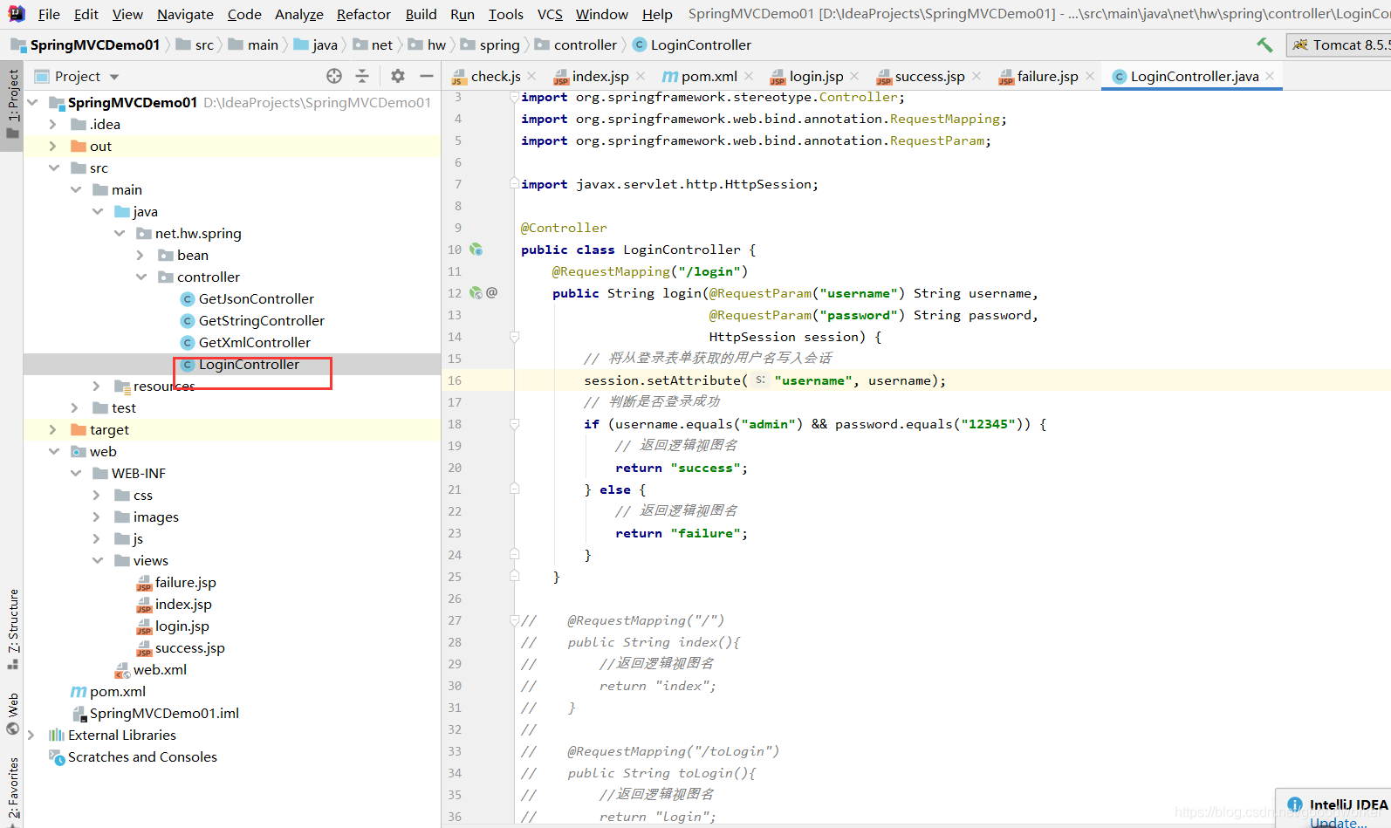Close the check.js editor tab

click(531, 77)
